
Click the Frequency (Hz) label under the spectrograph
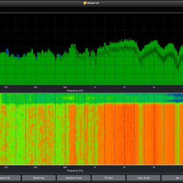click(x=75, y=171)
